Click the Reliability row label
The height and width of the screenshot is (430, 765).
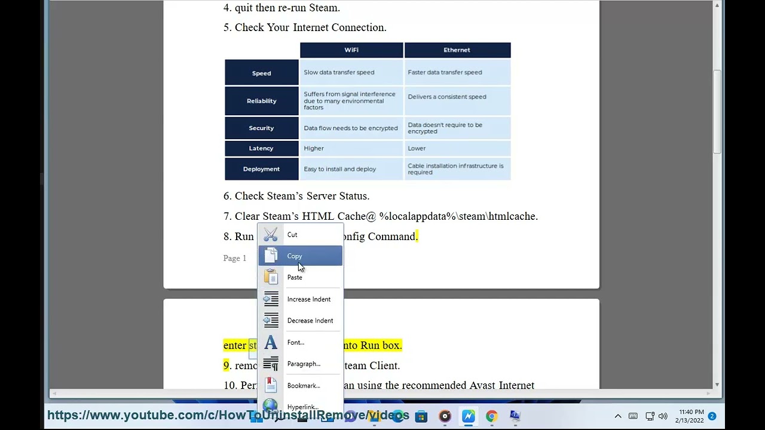[x=261, y=101]
